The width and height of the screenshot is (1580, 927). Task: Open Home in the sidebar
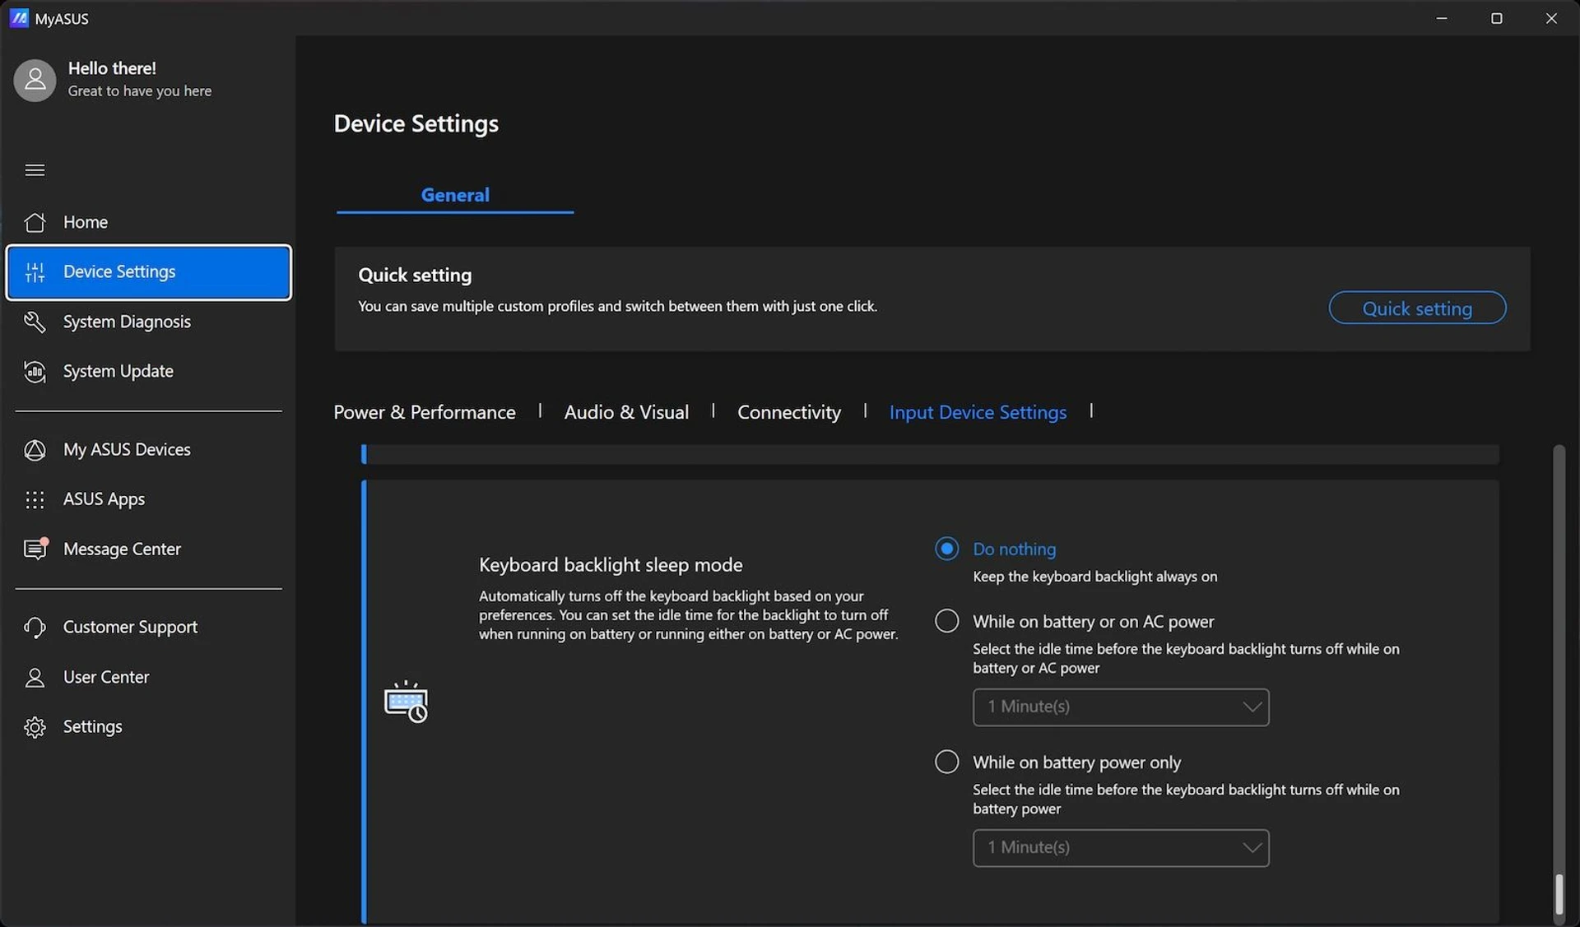tap(148, 222)
